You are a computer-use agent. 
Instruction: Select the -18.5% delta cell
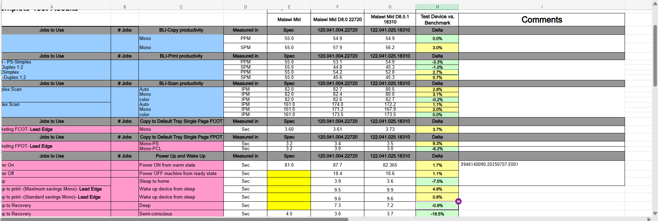[437, 214]
